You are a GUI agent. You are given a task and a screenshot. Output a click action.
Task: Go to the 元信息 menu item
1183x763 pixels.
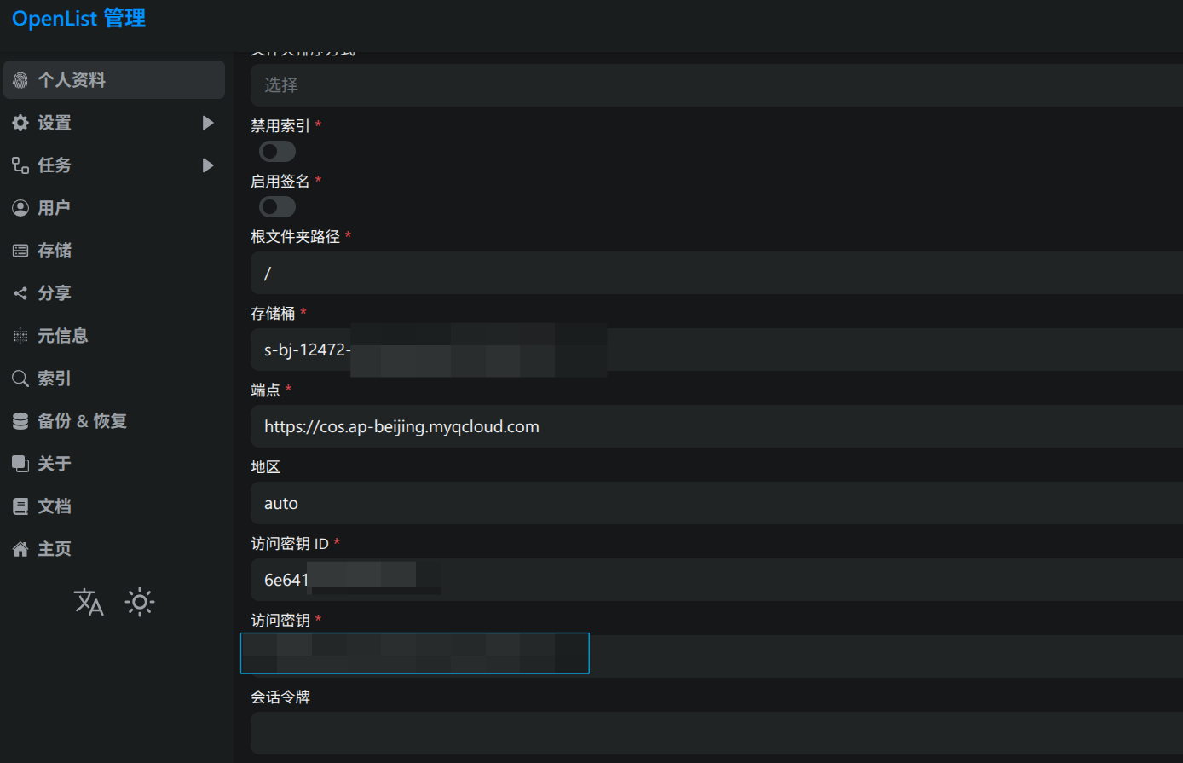[x=62, y=336]
